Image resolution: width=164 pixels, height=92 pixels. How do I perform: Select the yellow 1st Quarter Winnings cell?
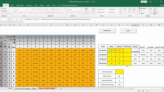pyautogui.click(x=127, y=50)
